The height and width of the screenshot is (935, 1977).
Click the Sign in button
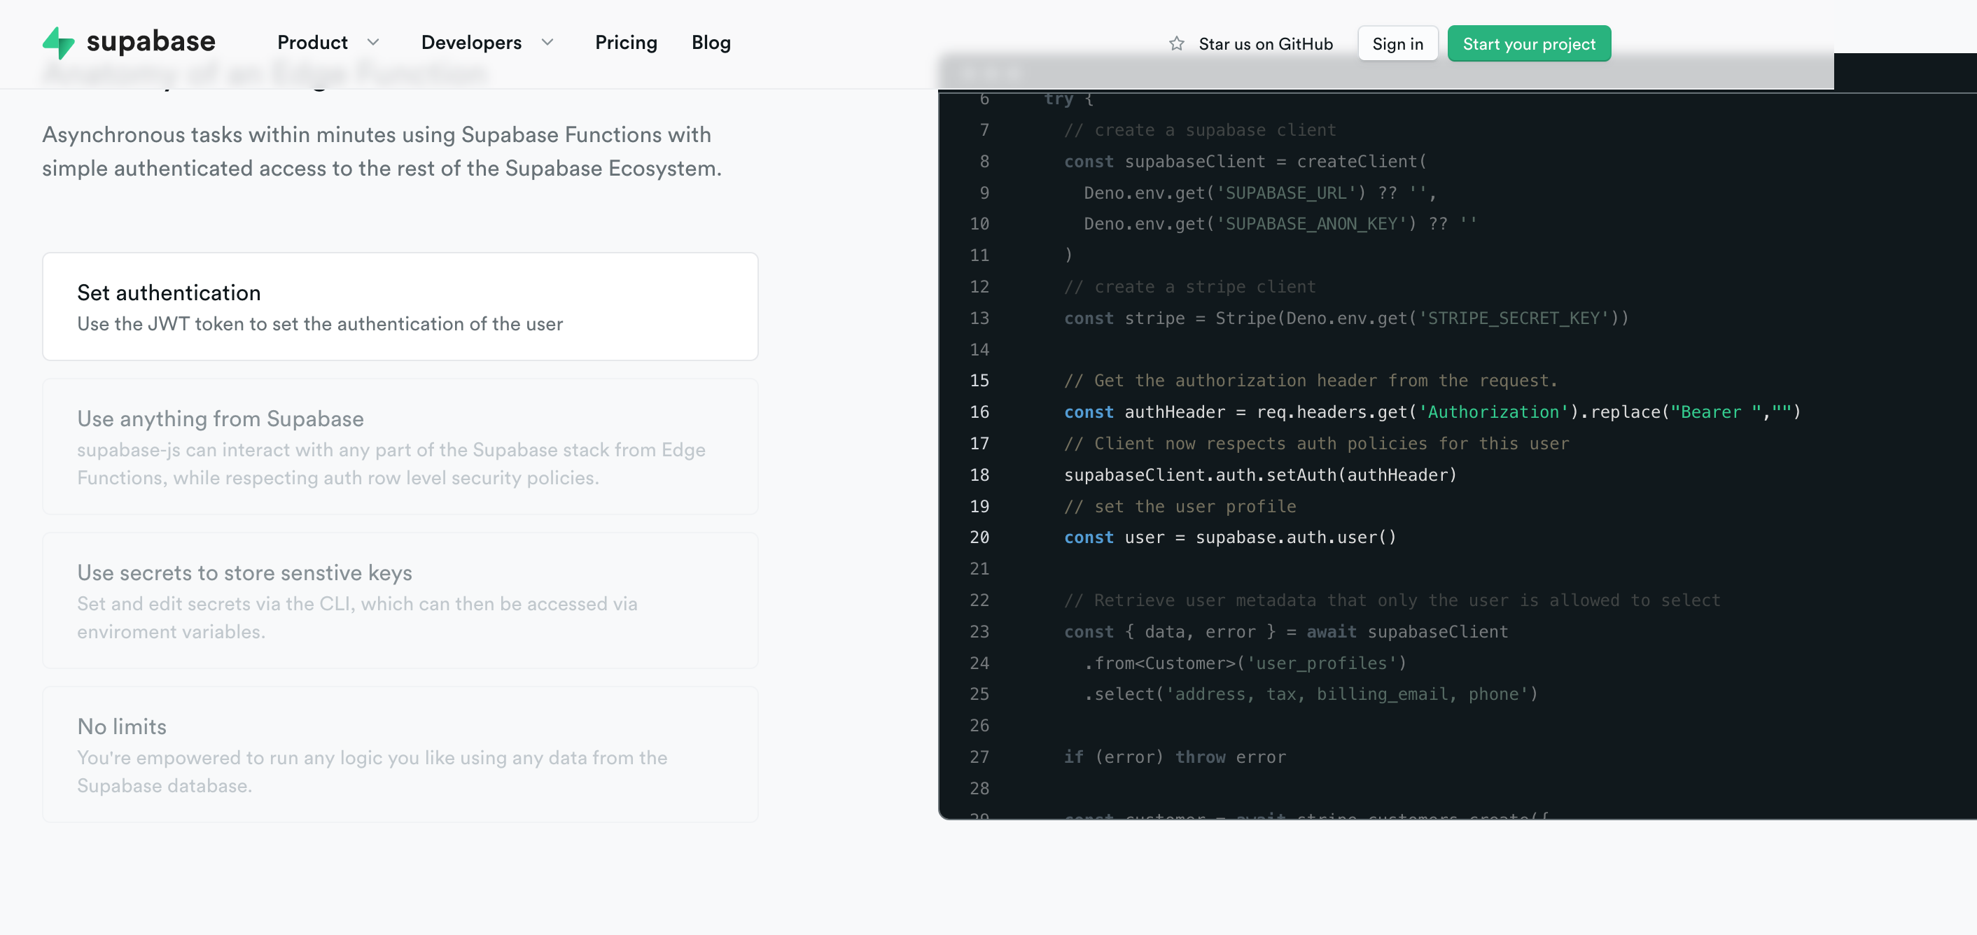(x=1397, y=43)
